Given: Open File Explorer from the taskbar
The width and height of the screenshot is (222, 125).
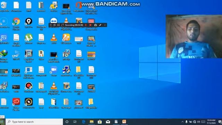Looking at the screenshot, I should coord(92,122).
